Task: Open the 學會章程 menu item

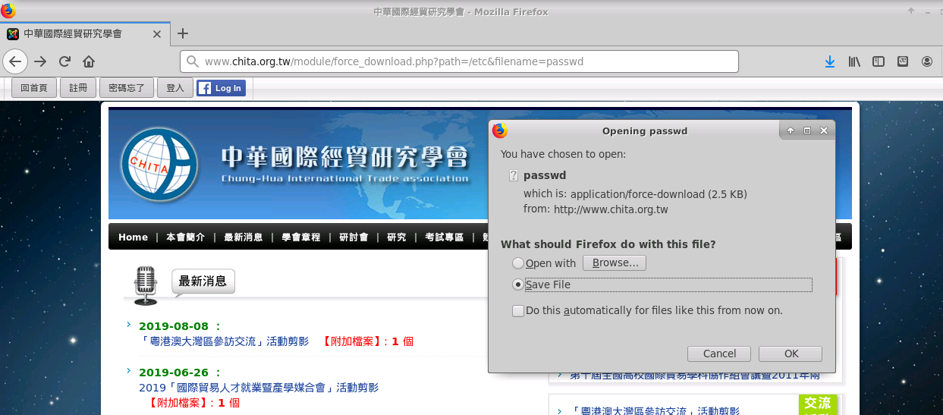Action: point(301,237)
